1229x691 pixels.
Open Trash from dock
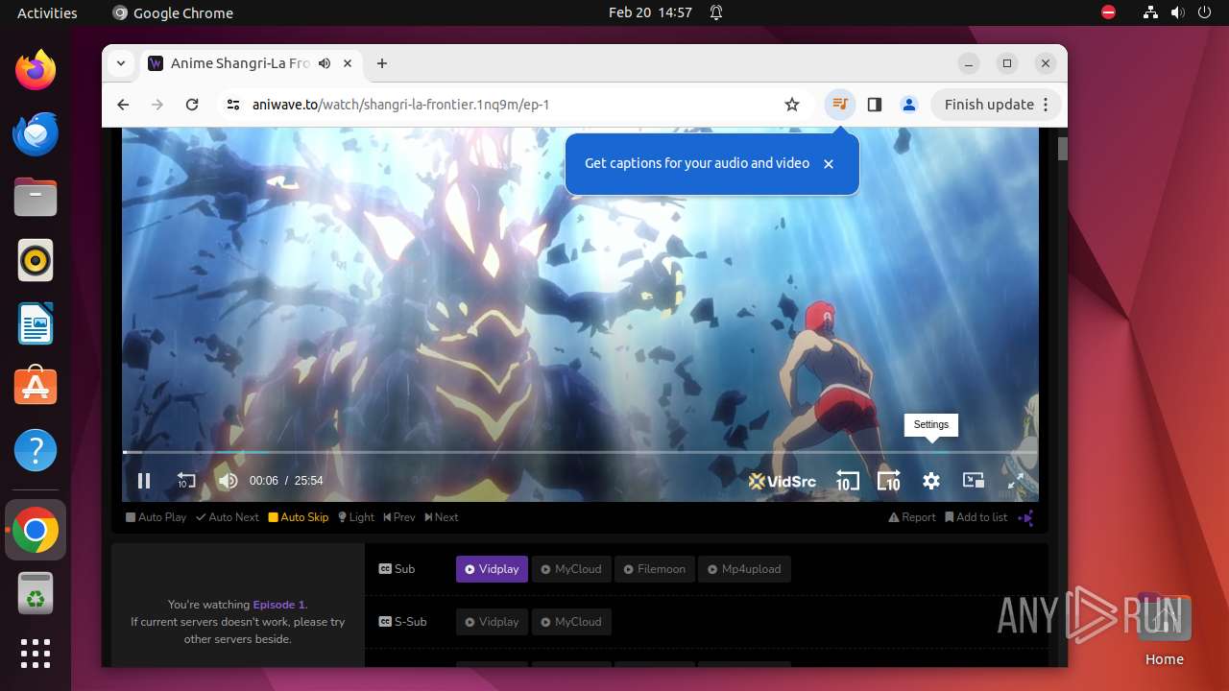pyautogui.click(x=36, y=594)
